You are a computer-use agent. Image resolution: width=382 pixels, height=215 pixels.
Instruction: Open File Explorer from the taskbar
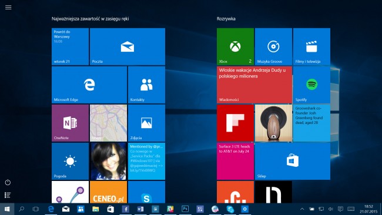pyautogui.click(x=95, y=209)
